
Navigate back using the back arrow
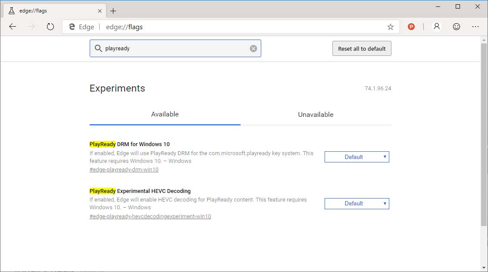pos(13,26)
